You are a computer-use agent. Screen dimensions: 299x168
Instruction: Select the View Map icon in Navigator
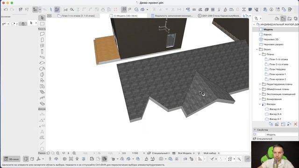[283, 19]
